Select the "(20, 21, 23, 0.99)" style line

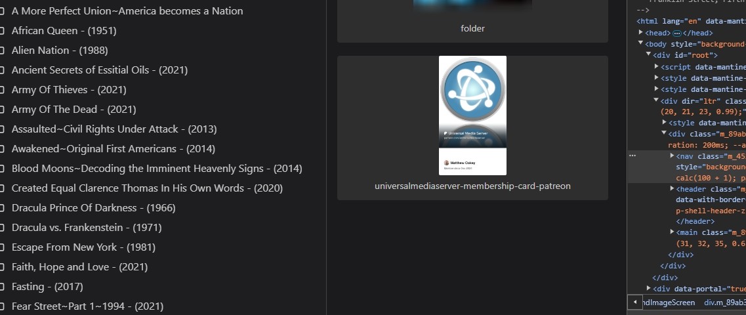703,112
